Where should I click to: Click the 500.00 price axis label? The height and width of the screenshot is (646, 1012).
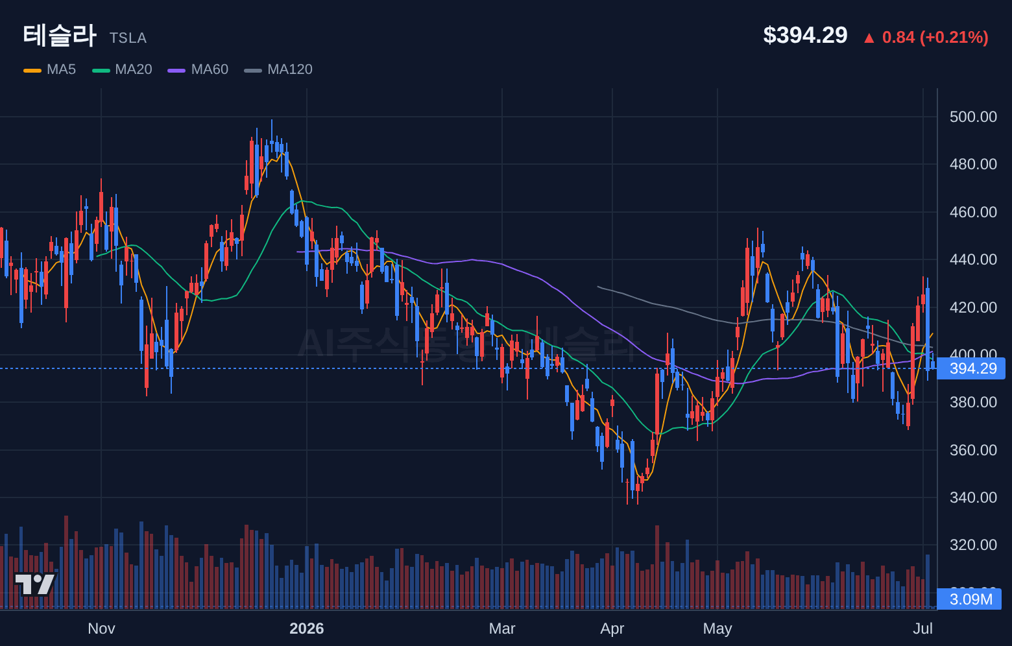973,117
